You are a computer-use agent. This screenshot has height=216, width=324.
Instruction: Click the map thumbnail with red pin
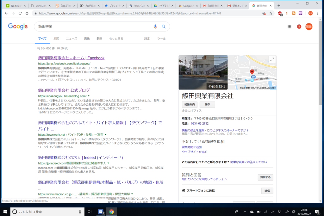252,72
